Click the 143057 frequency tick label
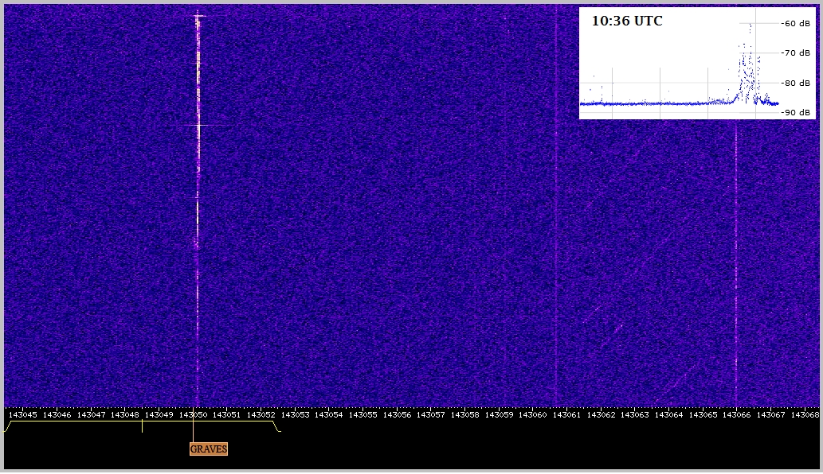Viewport: 823px width, 474px height. click(431, 415)
